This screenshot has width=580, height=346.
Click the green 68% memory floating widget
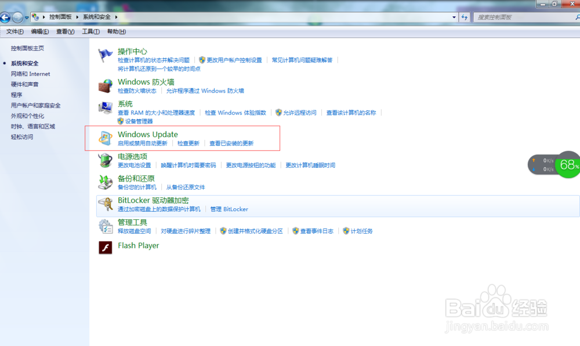tap(568, 164)
